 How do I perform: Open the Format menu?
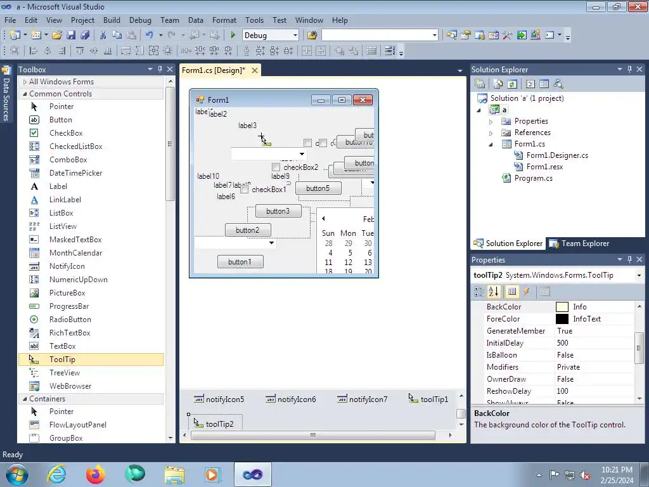[224, 20]
